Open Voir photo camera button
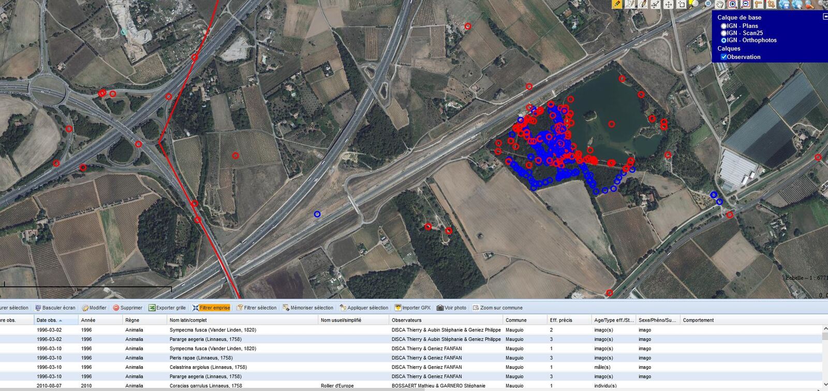Screen dimensions: 828x391 [x=451, y=308]
